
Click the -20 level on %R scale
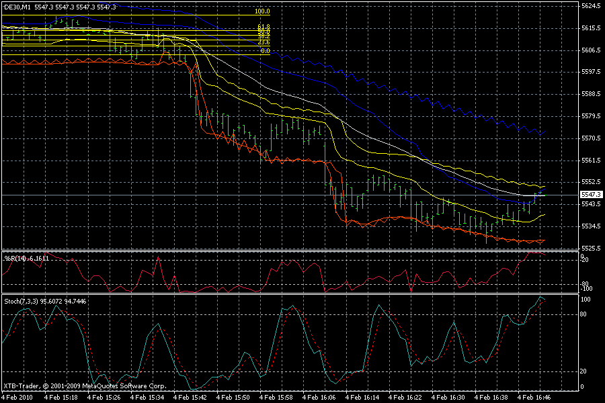click(x=585, y=261)
